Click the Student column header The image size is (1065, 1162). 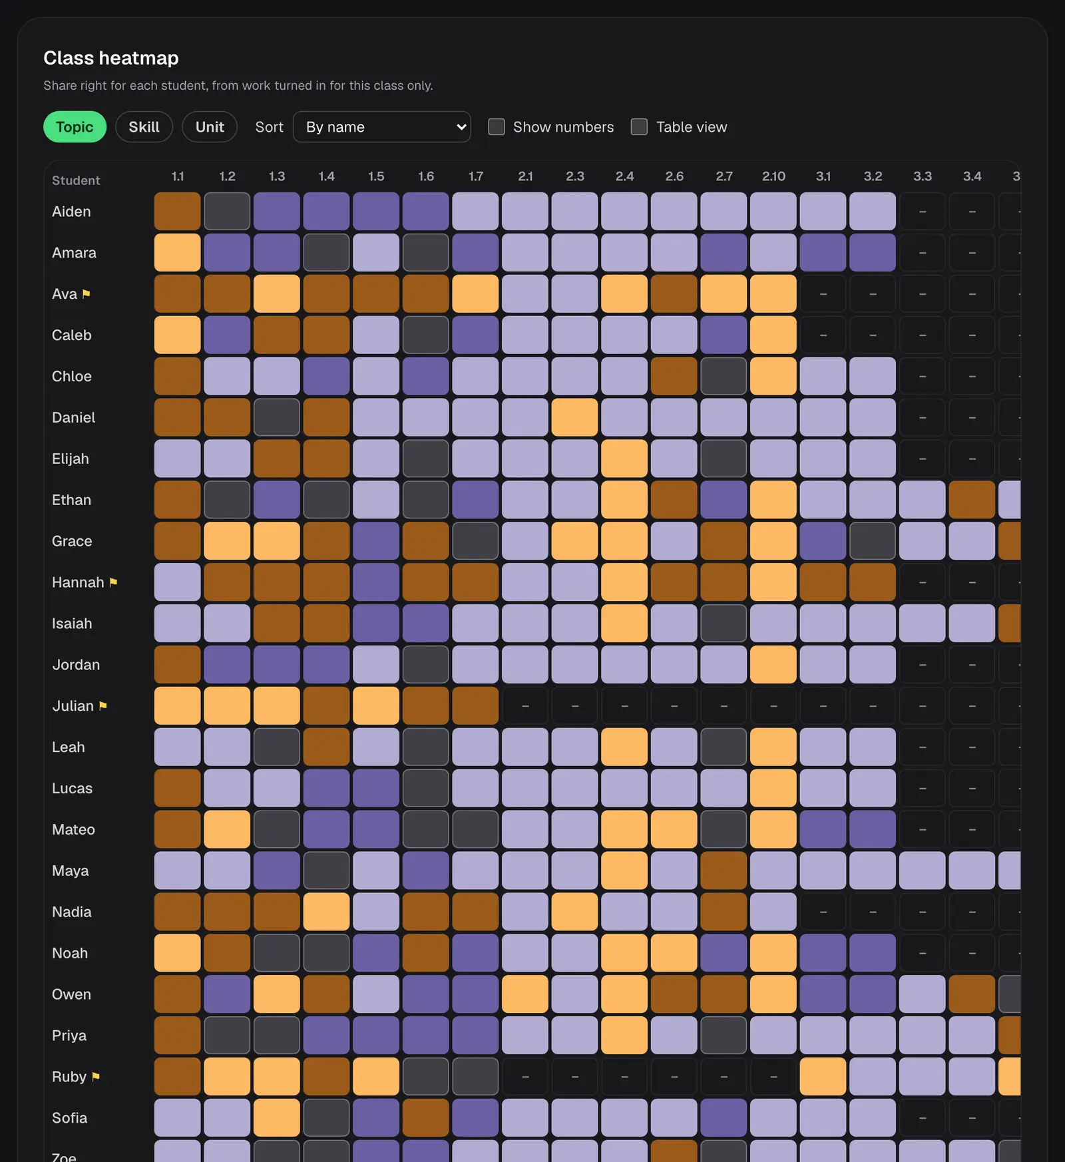(76, 180)
